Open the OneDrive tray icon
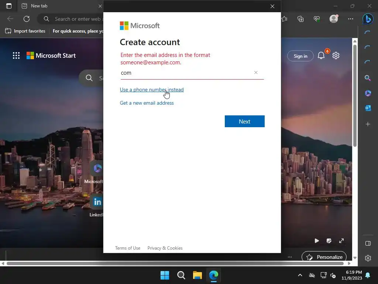This screenshot has width=378, height=284. pos(312,275)
